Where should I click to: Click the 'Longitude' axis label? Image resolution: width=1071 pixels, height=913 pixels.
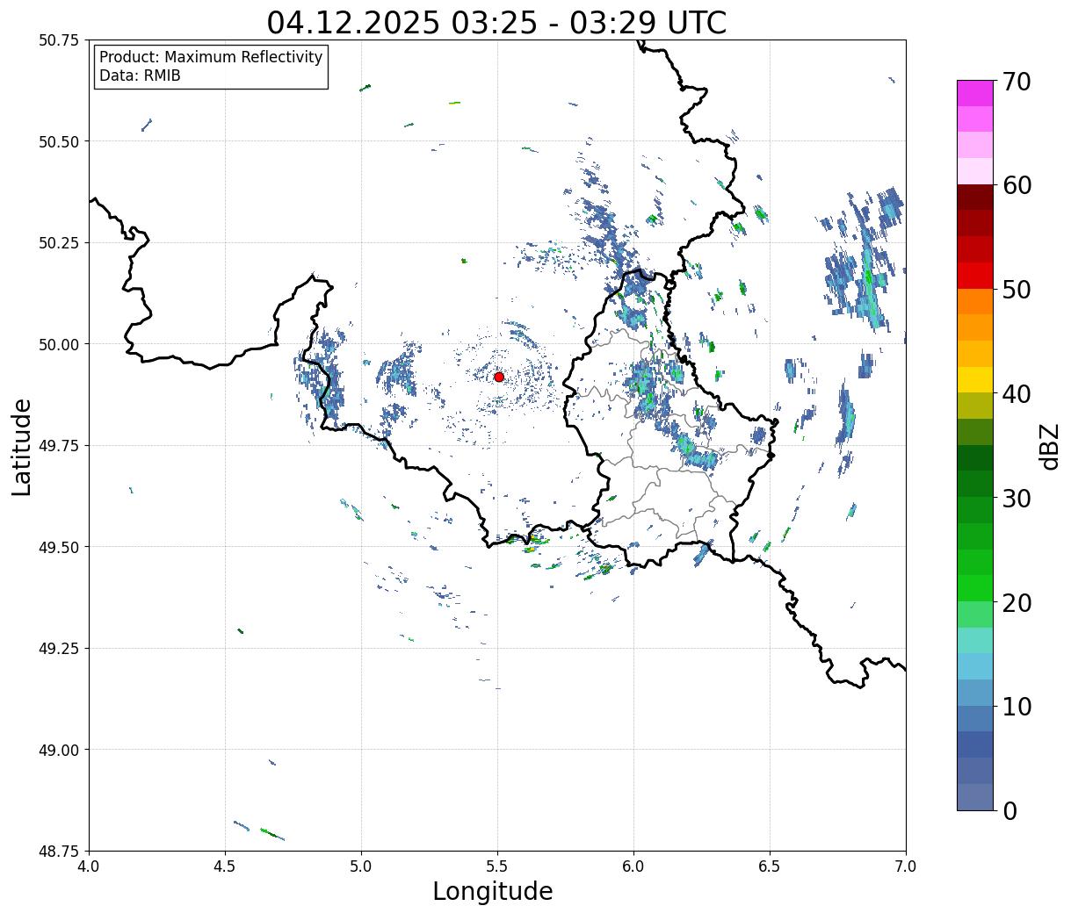(x=493, y=891)
